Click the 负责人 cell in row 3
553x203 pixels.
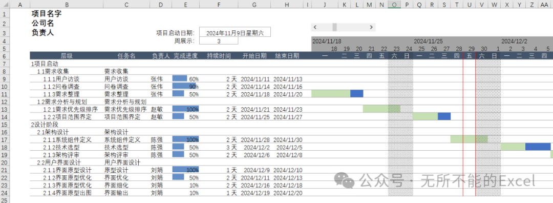[x=42, y=33]
